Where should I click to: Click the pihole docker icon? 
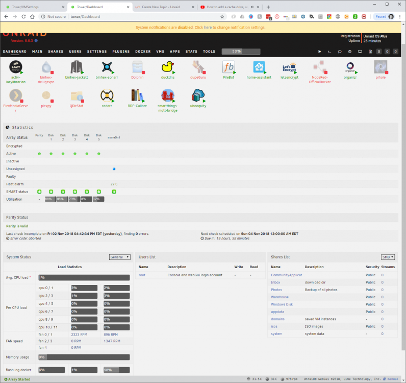point(380,67)
